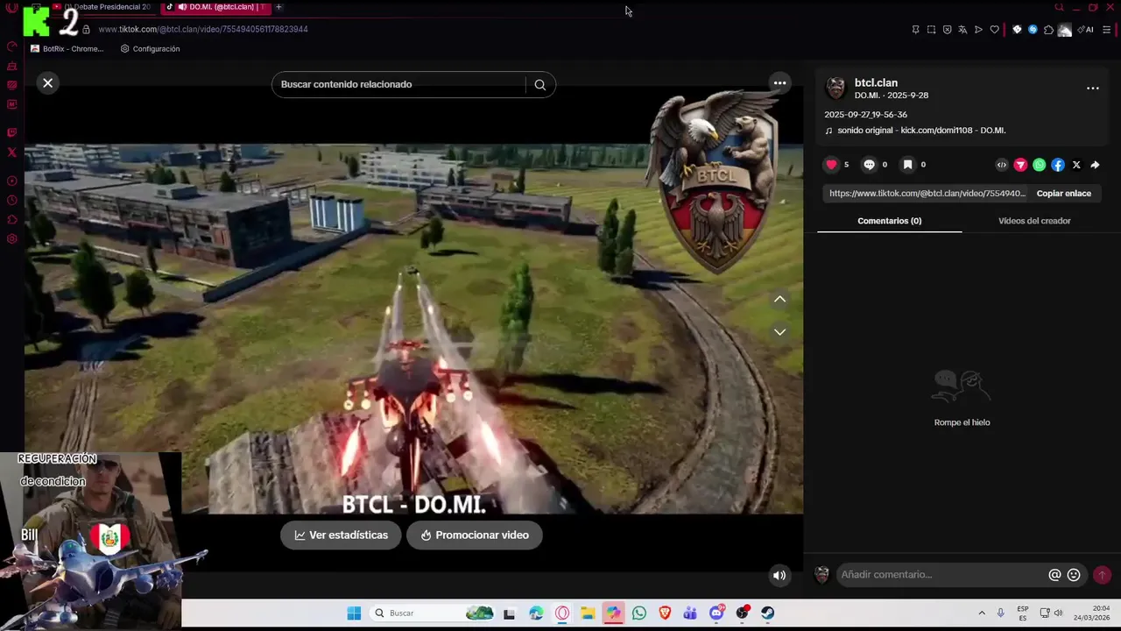The height and width of the screenshot is (631, 1121).
Task: Go to next video with down chevron
Action: click(x=779, y=332)
